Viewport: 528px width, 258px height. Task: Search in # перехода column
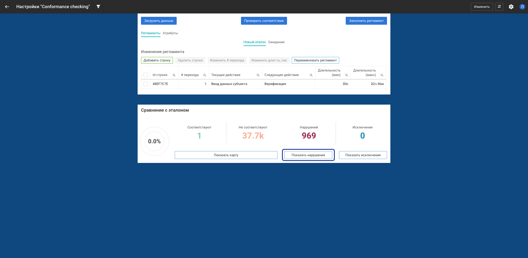pos(205,75)
